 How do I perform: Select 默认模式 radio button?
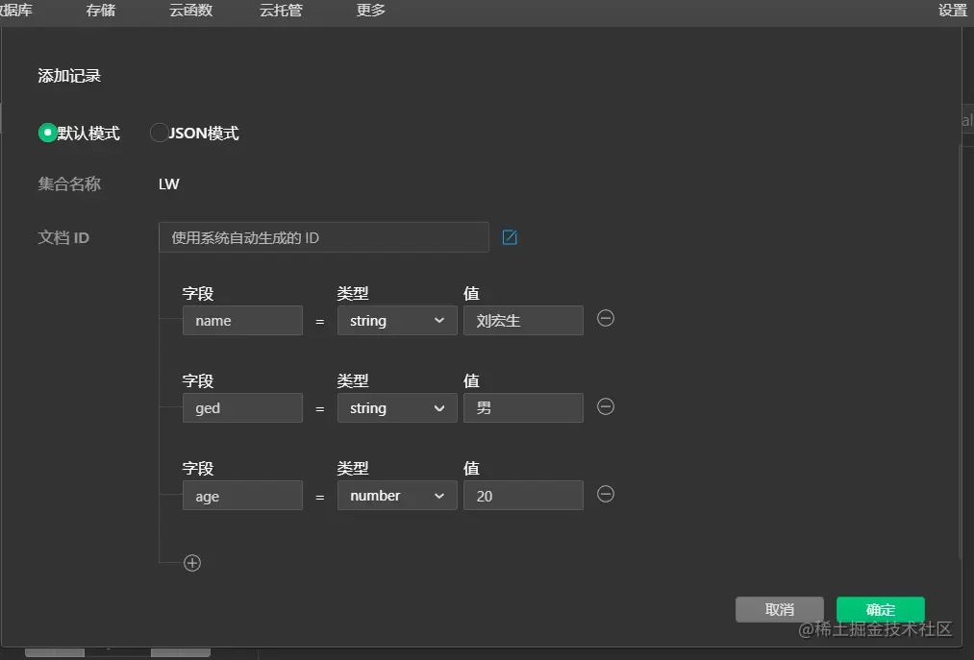click(48, 133)
